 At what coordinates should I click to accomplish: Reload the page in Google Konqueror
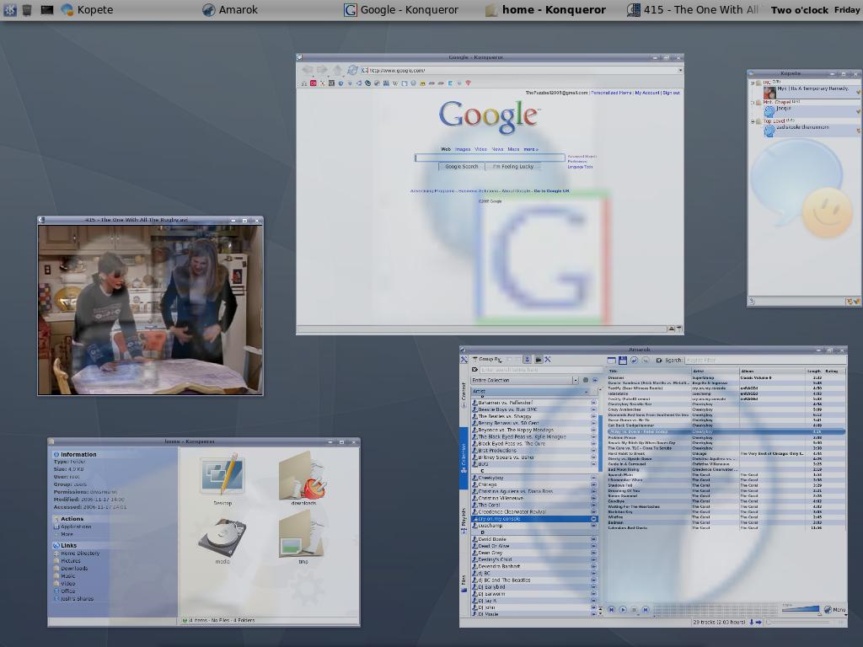352,70
